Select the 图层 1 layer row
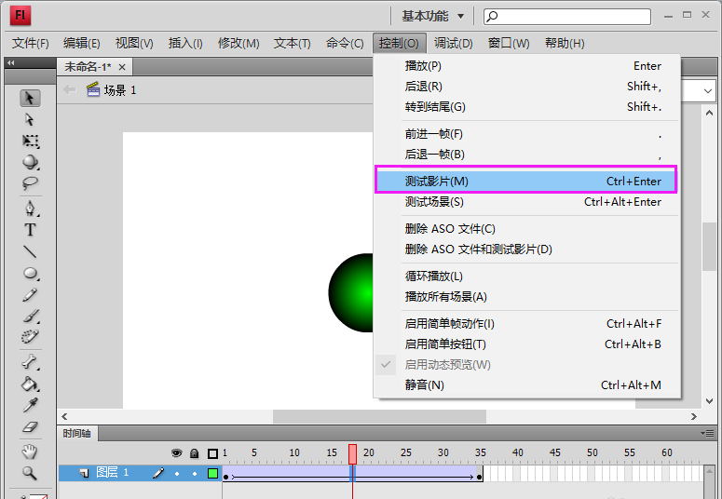This screenshot has height=499, width=722. [141, 473]
